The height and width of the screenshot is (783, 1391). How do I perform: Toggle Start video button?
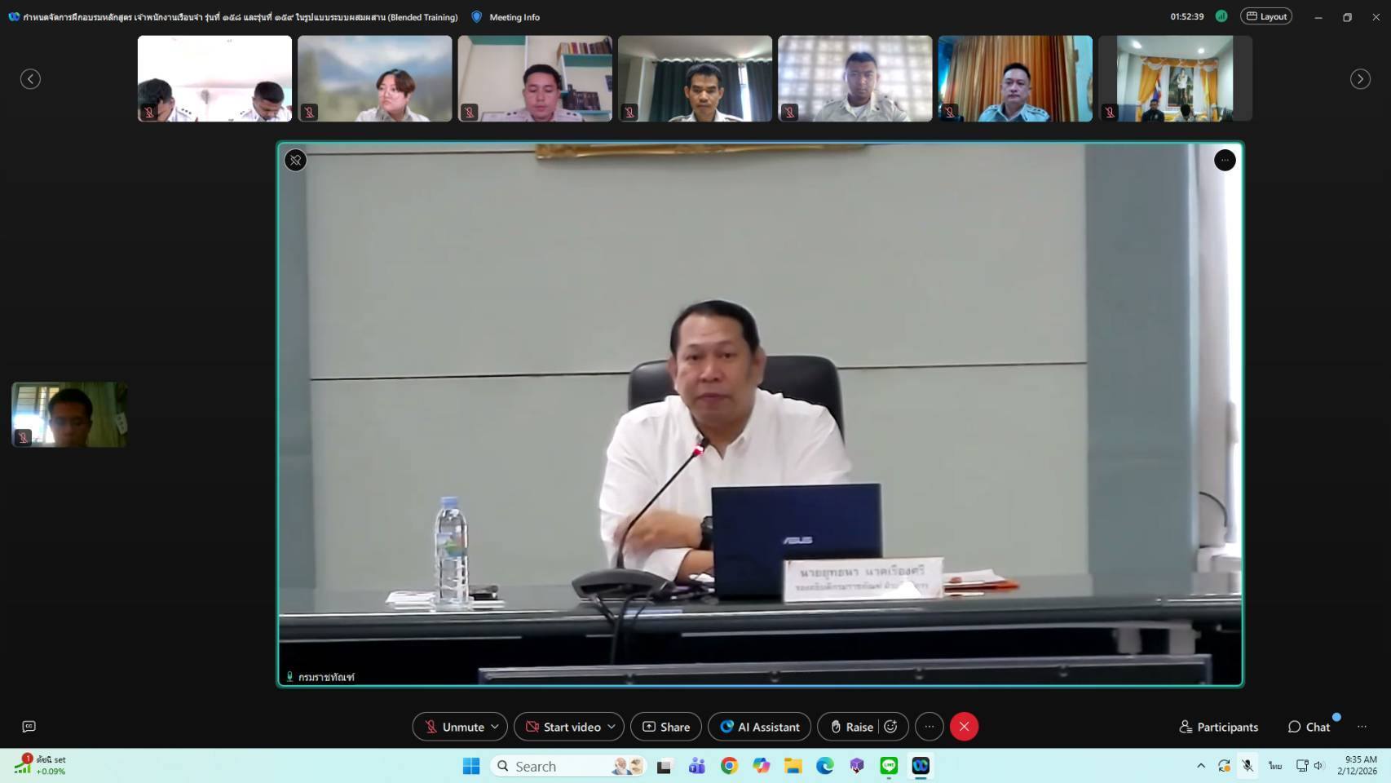click(563, 727)
